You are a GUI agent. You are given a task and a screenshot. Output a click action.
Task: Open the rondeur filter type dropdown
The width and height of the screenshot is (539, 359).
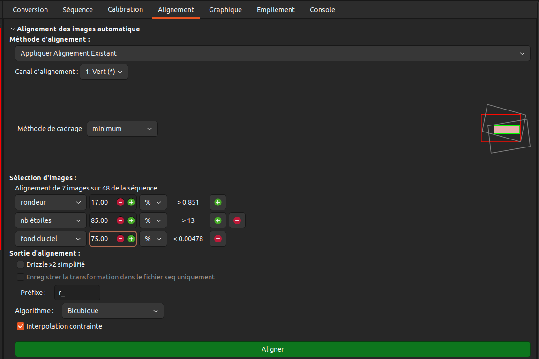[x=51, y=202]
